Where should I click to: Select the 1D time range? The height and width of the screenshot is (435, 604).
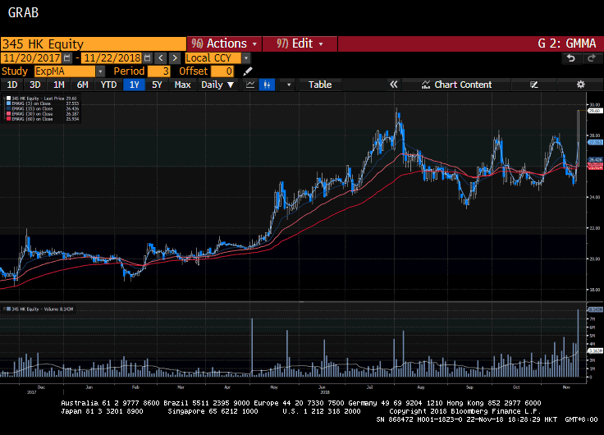[12, 85]
